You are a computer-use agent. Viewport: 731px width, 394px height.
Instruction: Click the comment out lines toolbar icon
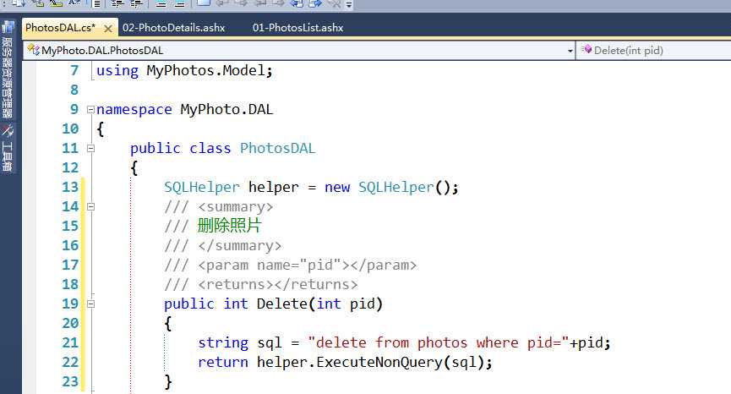pos(161,3)
